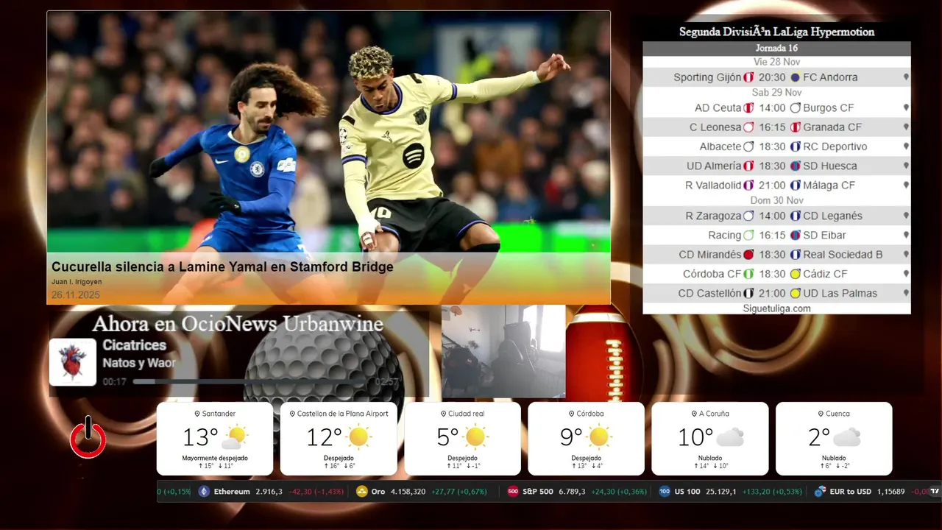Image resolution: width=942 pixels, height=530 pixels.
Task: Click the UD Las Palmas yellow crest
Action: click(795, 294)
